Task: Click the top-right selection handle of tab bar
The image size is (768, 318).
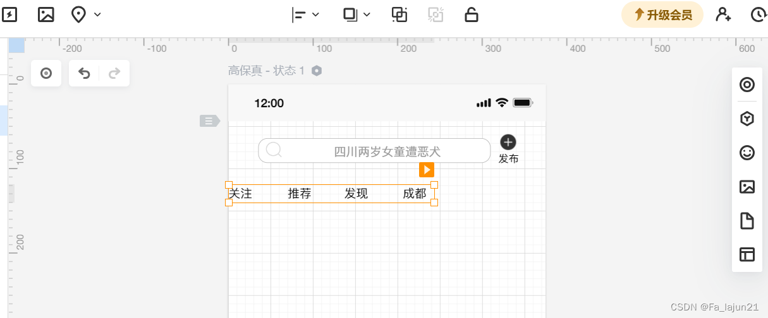Action: point(434,185)
